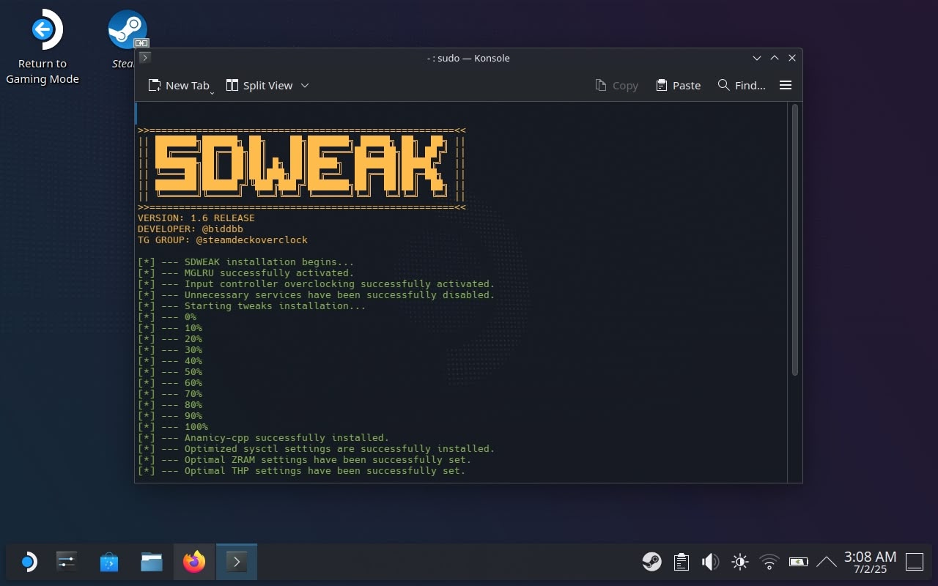Open the clipboard tray widget
The image size is (938, 586).
[682, 562]
